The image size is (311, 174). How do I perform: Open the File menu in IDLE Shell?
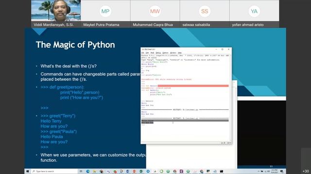tap(142, 53)
